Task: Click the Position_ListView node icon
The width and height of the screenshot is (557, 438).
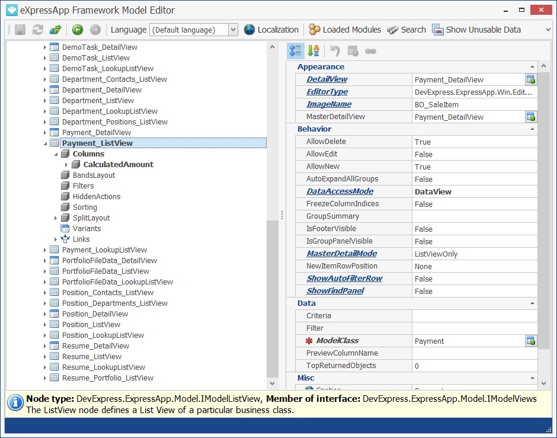Action: [x=55, y=324]
